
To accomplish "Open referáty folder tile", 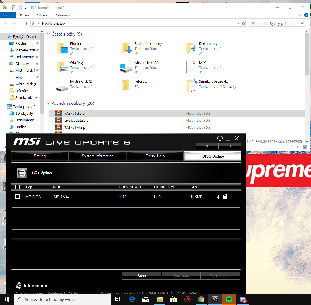I will click(135, 86).
